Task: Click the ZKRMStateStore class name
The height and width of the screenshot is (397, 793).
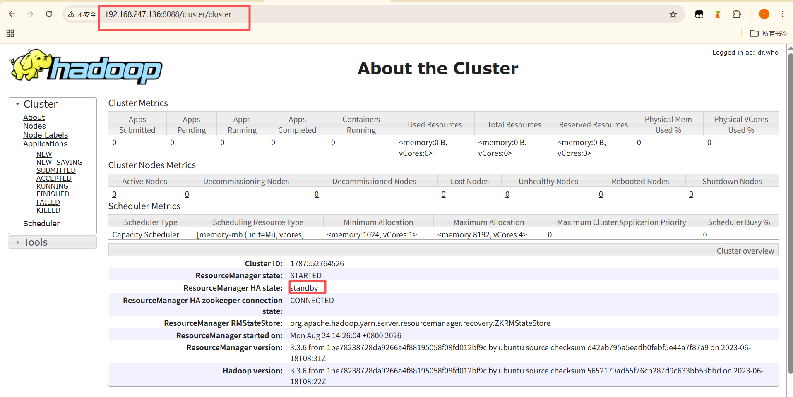Action: point(420,323)
